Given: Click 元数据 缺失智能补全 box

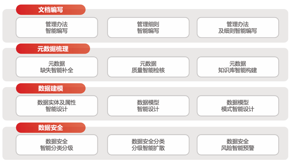Looking at the screenshot, I should (57, 67).
